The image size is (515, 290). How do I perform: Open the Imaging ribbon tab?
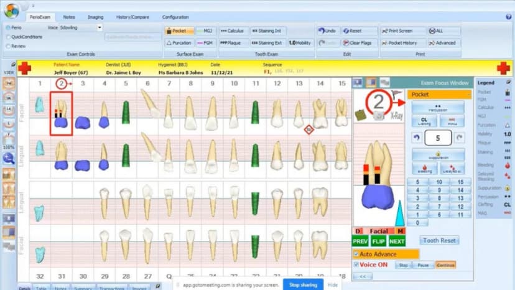95,17
